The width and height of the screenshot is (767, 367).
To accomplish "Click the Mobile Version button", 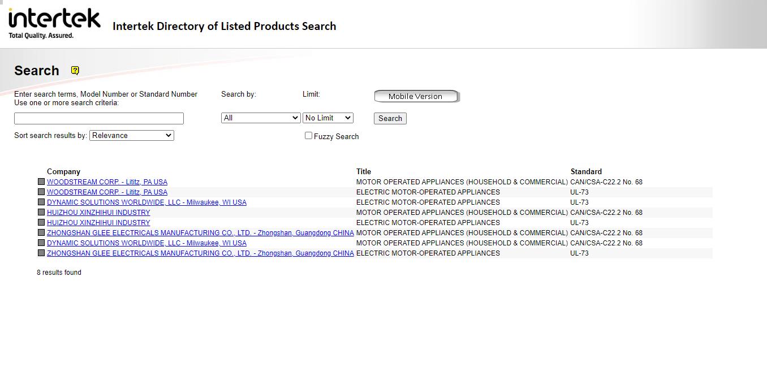I will click(416, 96).
